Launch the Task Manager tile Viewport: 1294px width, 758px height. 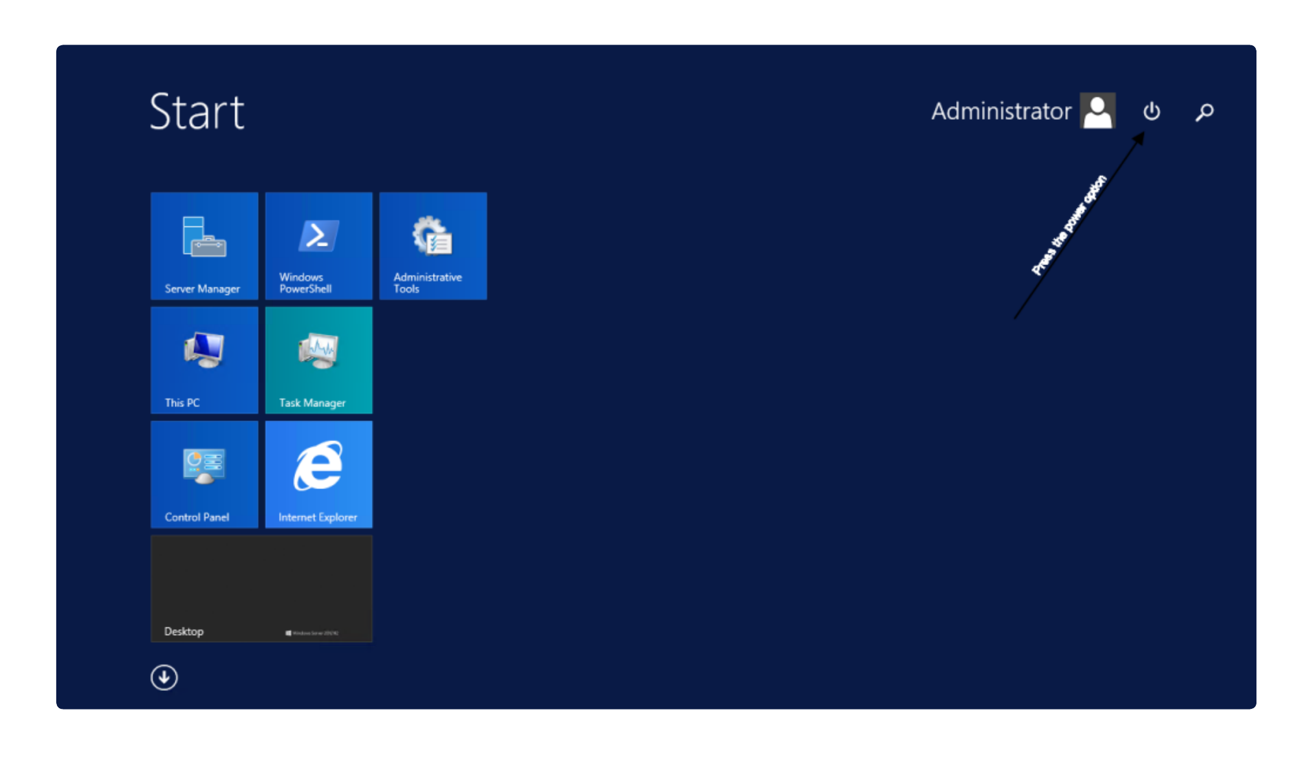319,360
